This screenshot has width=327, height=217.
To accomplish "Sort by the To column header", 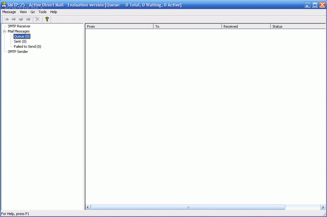I will click(x=187, y=27).
